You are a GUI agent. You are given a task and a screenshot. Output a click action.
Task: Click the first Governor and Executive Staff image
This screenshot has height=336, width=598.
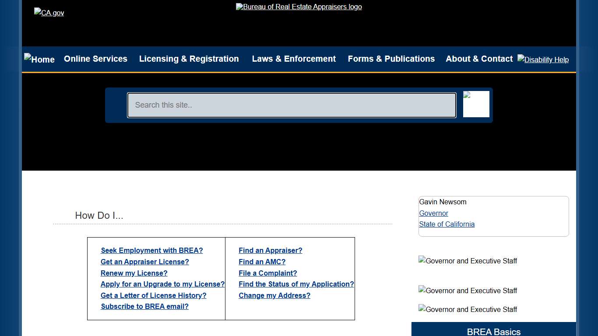pyautogui.click(x=468, y=261)
